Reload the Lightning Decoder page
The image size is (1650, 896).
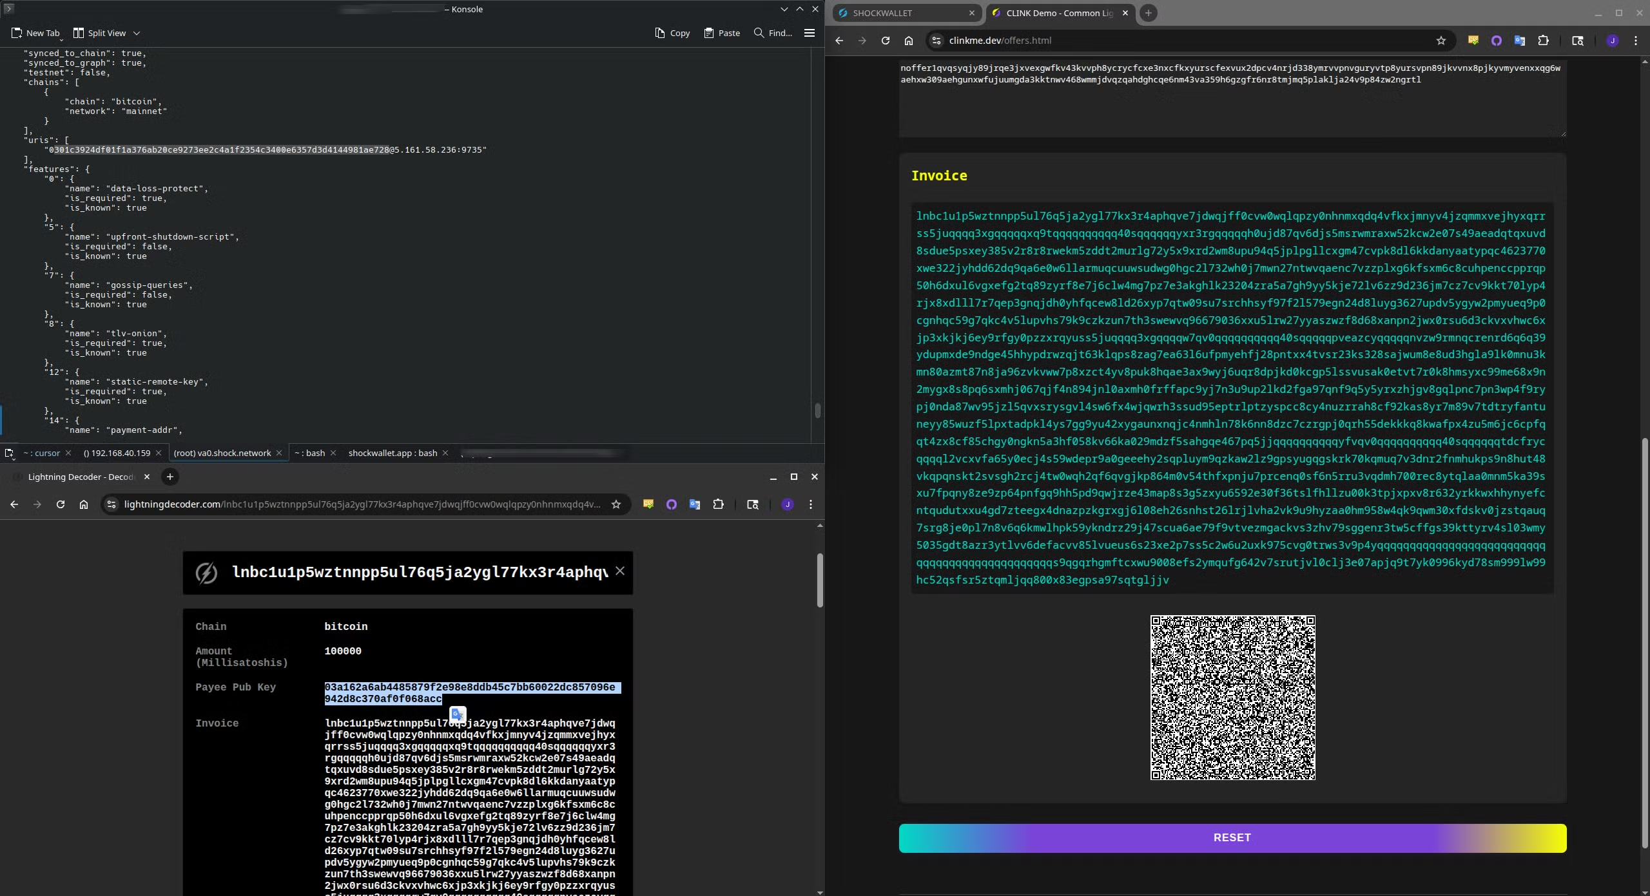click(x=61, y=504)
